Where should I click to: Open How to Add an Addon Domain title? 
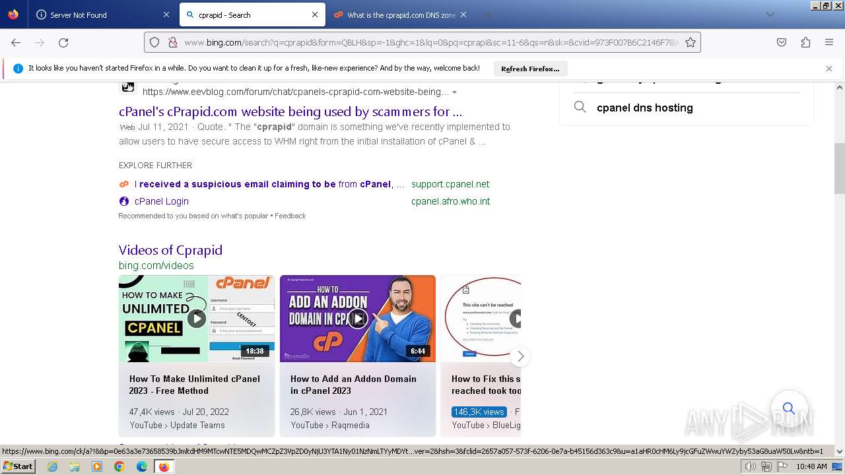point(353,385)
